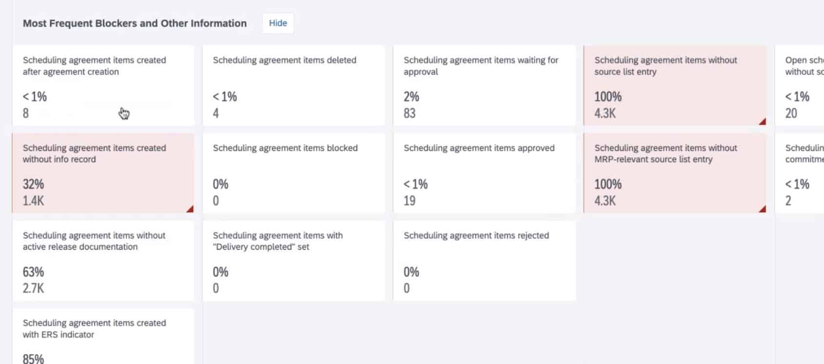
Task: Open 'items with Delivery completed set' tile
Action: click(294, 261)
